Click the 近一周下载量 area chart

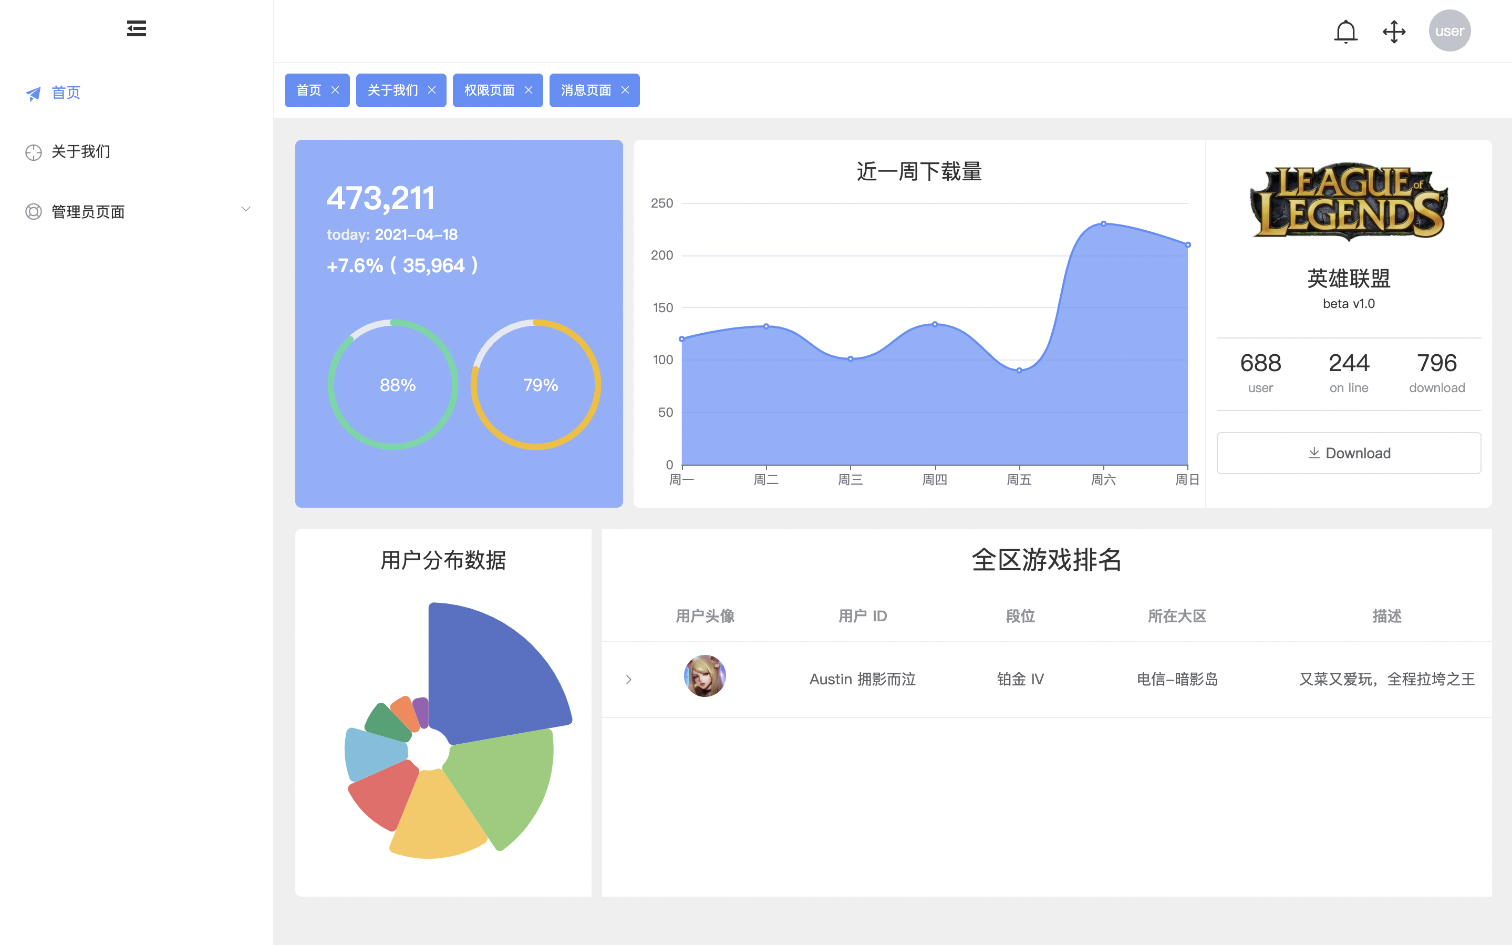919,326
